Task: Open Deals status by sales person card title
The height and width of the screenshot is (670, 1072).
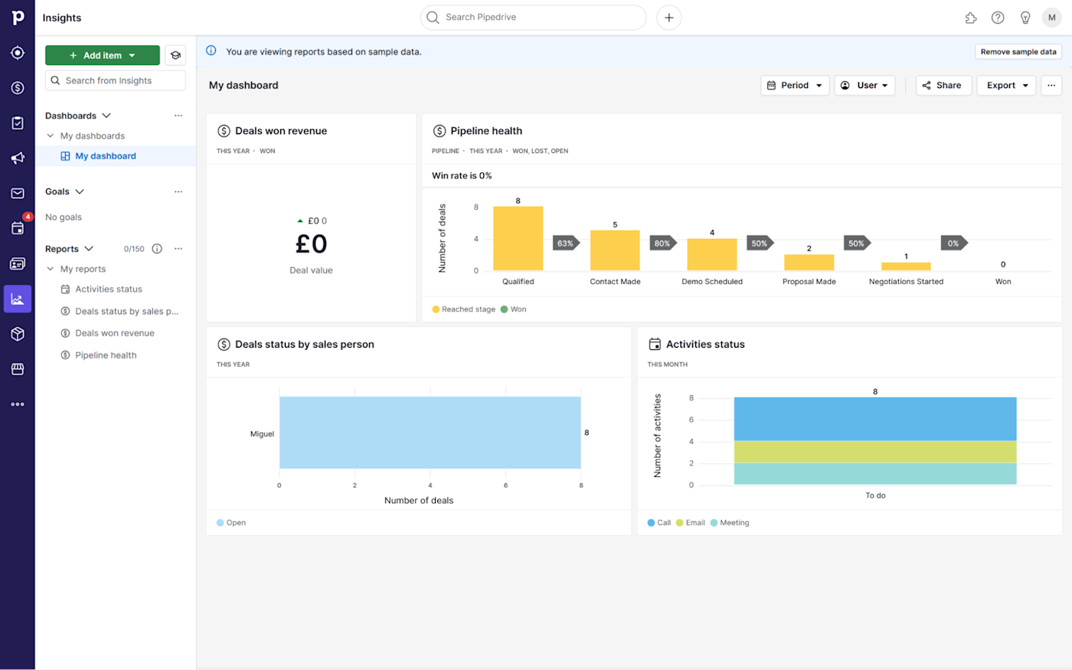Action: coord(305,345)
